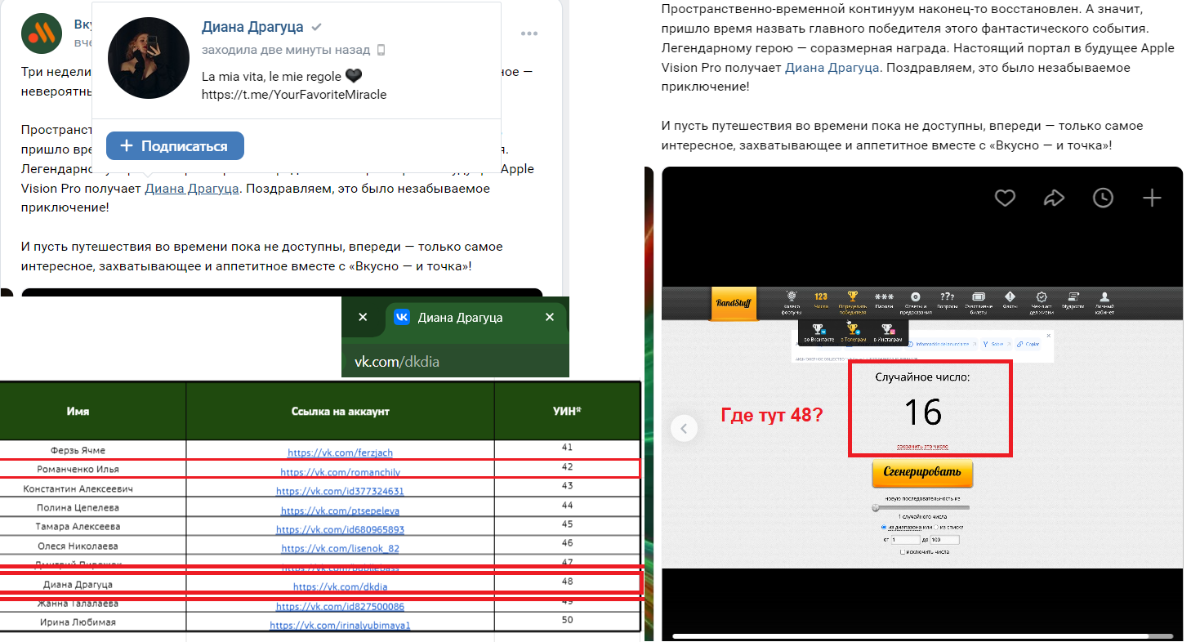The height and width of the screenshot is (642, 1191).
Task: Add video with the plus icon
Action: point(1152,198)
